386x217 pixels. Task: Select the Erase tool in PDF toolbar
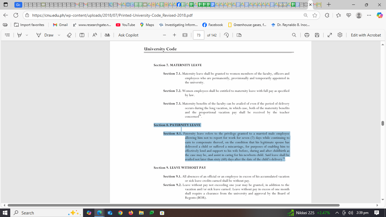coord(69,35)
